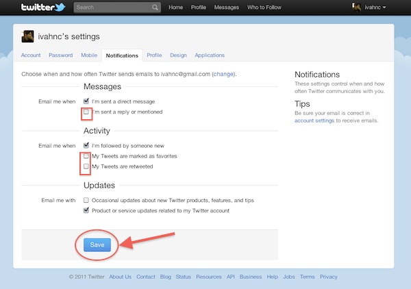Open About Us footer link
Image resolution: width=411 pixels, height=289 pixels.
coord(120,277)
